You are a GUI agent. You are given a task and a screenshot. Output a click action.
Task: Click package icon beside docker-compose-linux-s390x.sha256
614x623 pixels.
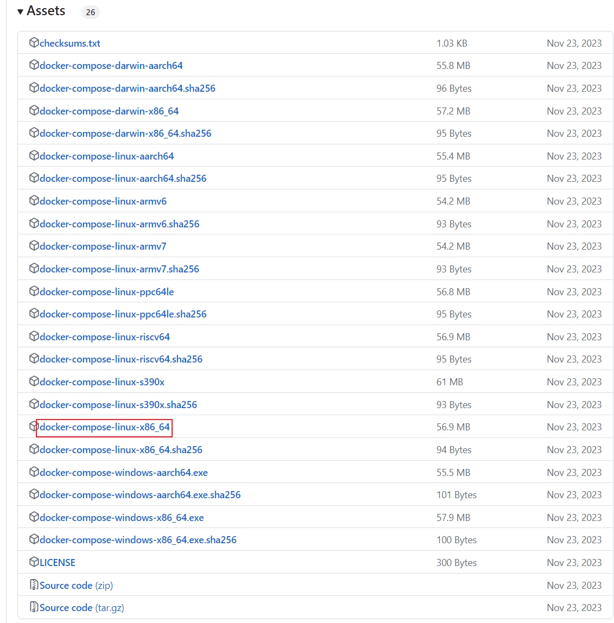click(x=34, y=403)
